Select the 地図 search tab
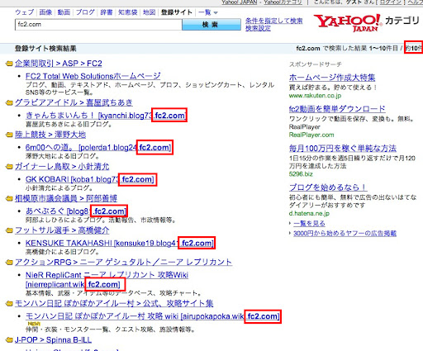The image size is (423, 351). click(150, 12)
